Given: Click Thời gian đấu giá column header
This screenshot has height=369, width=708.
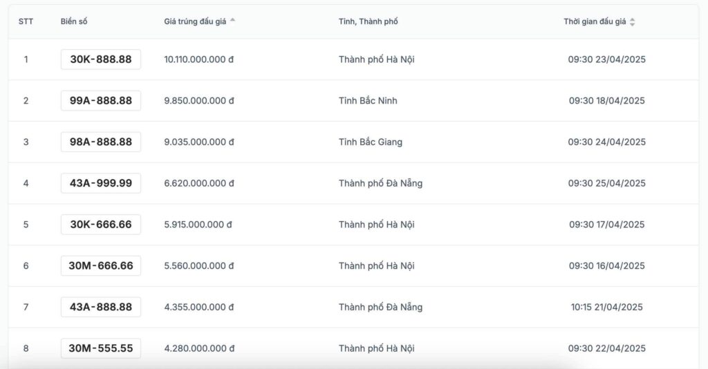Looking at the screenshot, I should 595,21.
